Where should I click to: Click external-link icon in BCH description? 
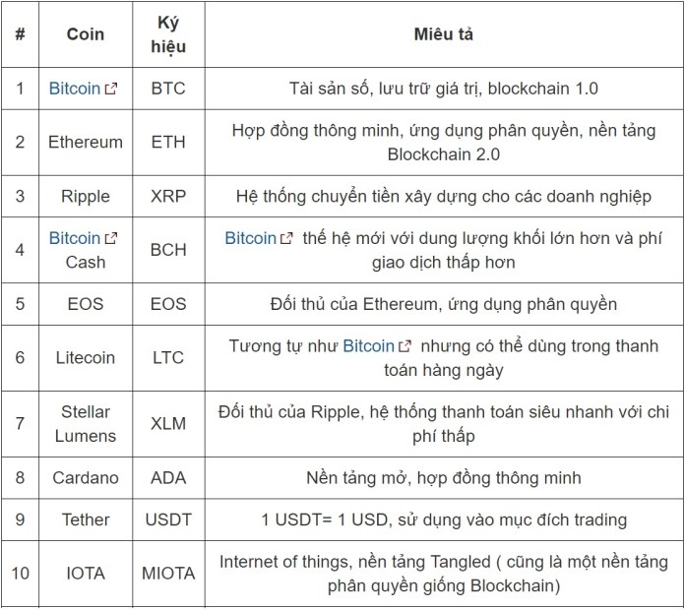coord(286,239)
